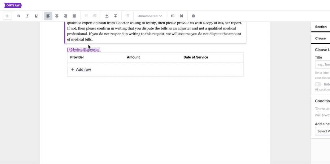This screenshot has height=164, width=330.
Task: Delete section with the trash icon
Action: (x=193, y=16)
